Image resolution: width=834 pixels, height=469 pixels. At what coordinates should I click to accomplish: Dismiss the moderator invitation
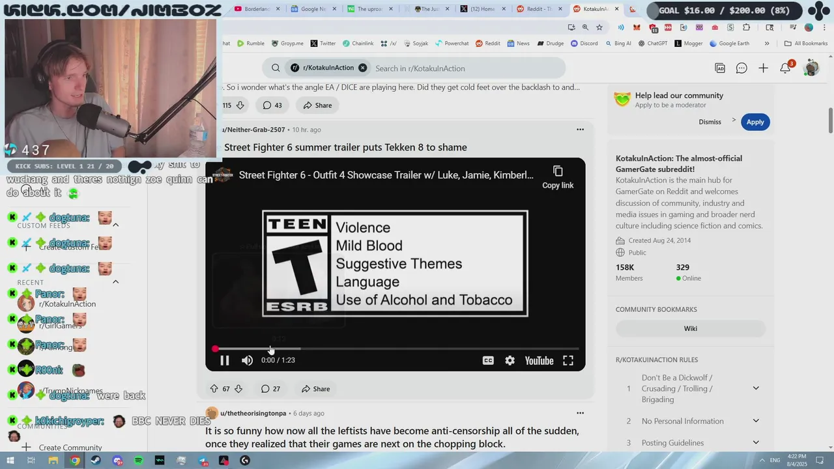pos(710,122)
